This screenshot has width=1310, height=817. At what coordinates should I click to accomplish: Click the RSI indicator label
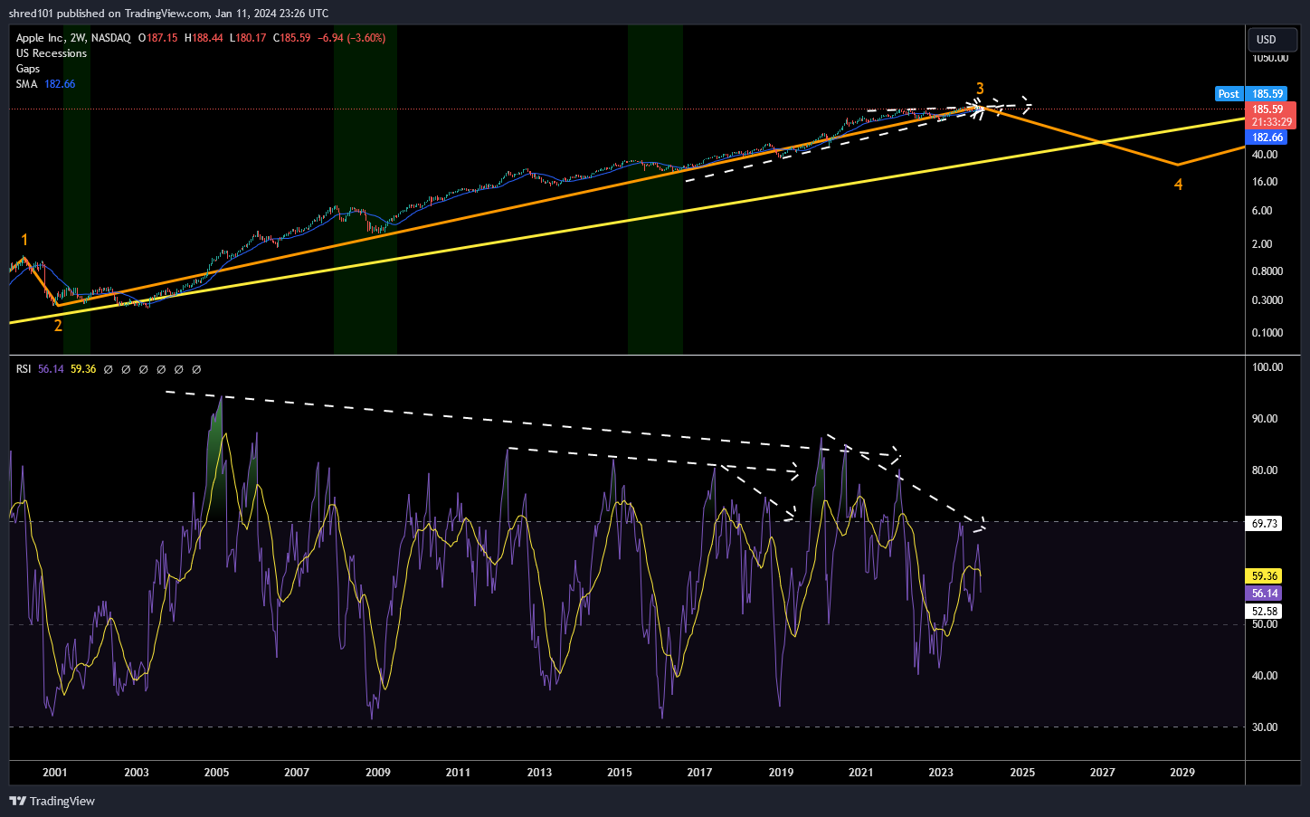click(24, 369)
